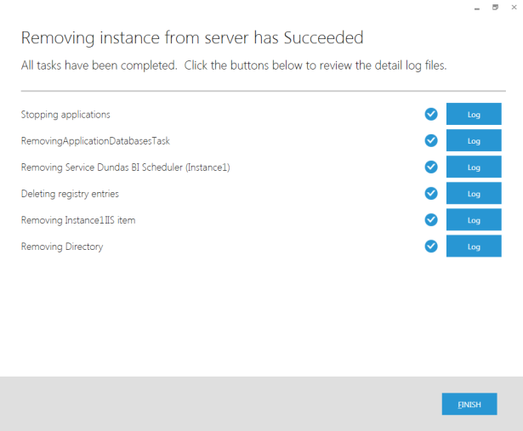523x431 pixels.
Task: Click checkmark next to Dundas BI Scheduler task
Action: [x=431, y=167]
